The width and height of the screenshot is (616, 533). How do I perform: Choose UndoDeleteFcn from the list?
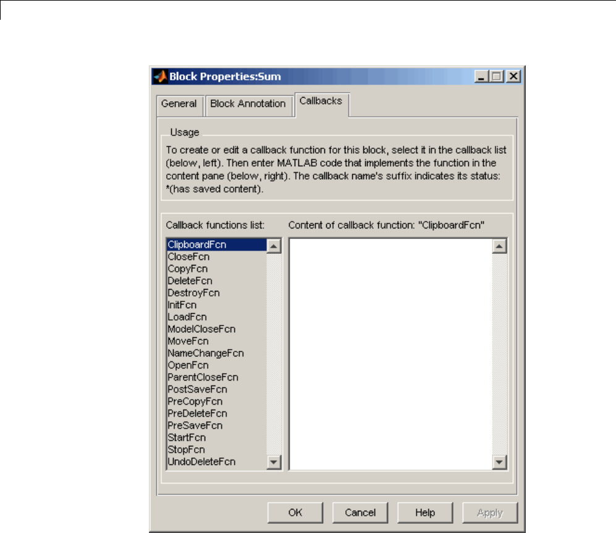216,462
